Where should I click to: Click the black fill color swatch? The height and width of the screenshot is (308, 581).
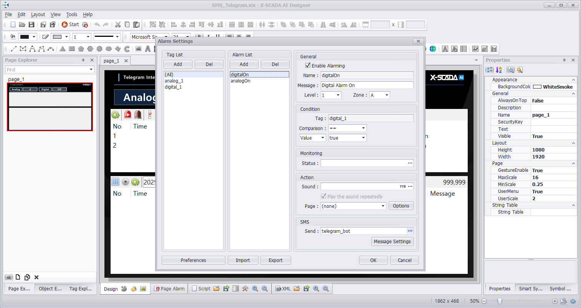click(25, 37)
